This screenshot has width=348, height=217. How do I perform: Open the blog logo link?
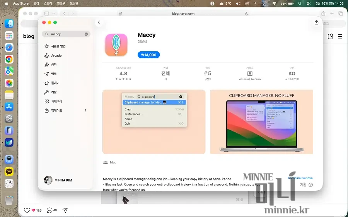coord(29,36)
